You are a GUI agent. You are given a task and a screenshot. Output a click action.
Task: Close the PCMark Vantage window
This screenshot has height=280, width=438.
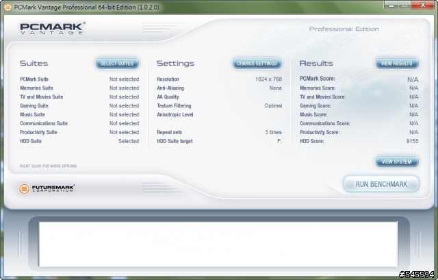(x=423, y=5)
